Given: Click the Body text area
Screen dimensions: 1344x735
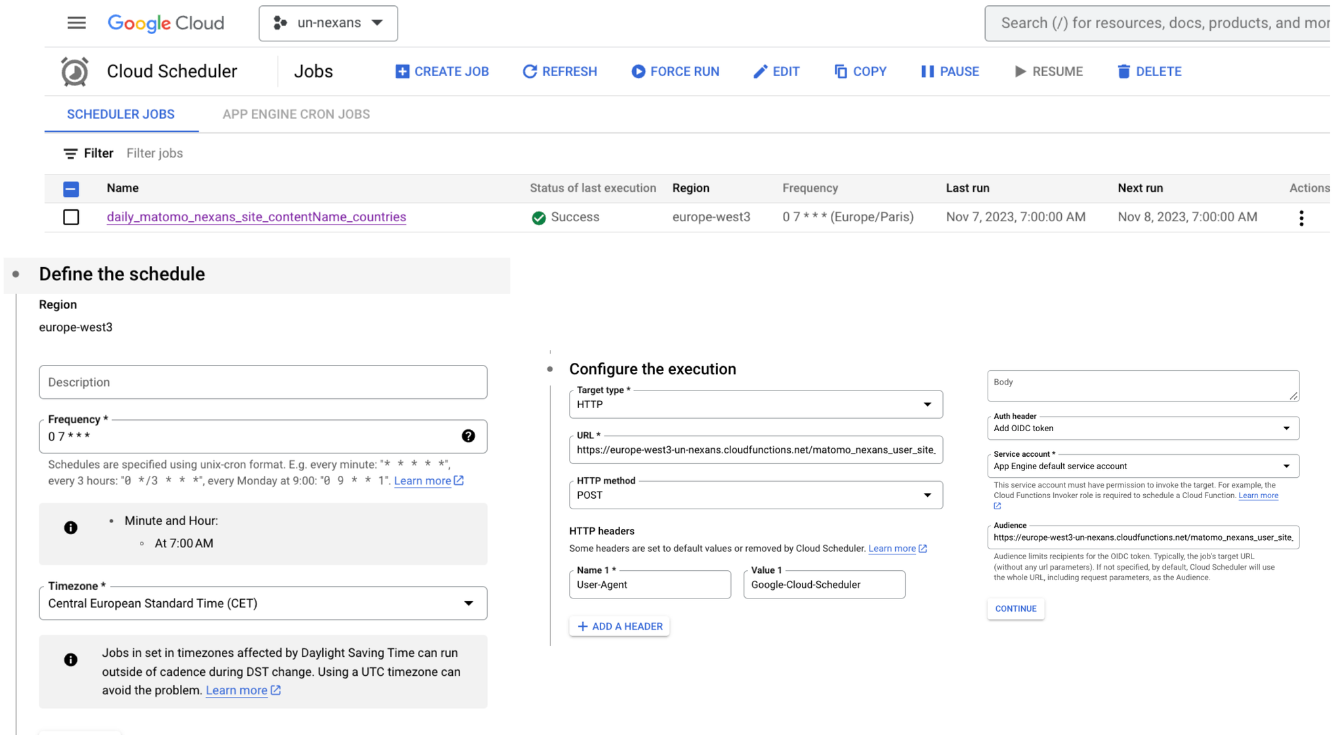Looking at the screenshot, I should (x=1143, y=386).
